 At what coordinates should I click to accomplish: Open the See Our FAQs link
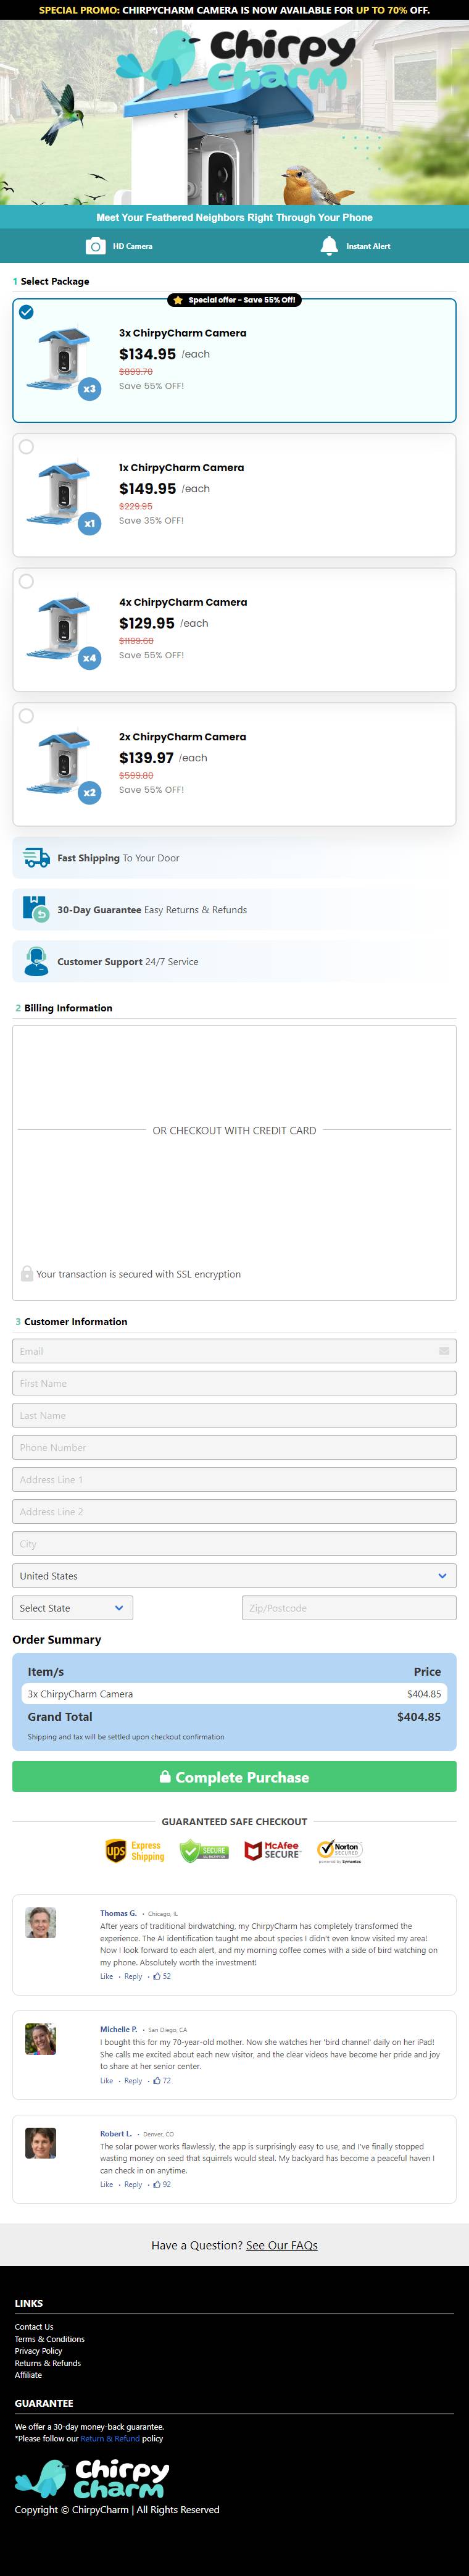pos(282,2245)
